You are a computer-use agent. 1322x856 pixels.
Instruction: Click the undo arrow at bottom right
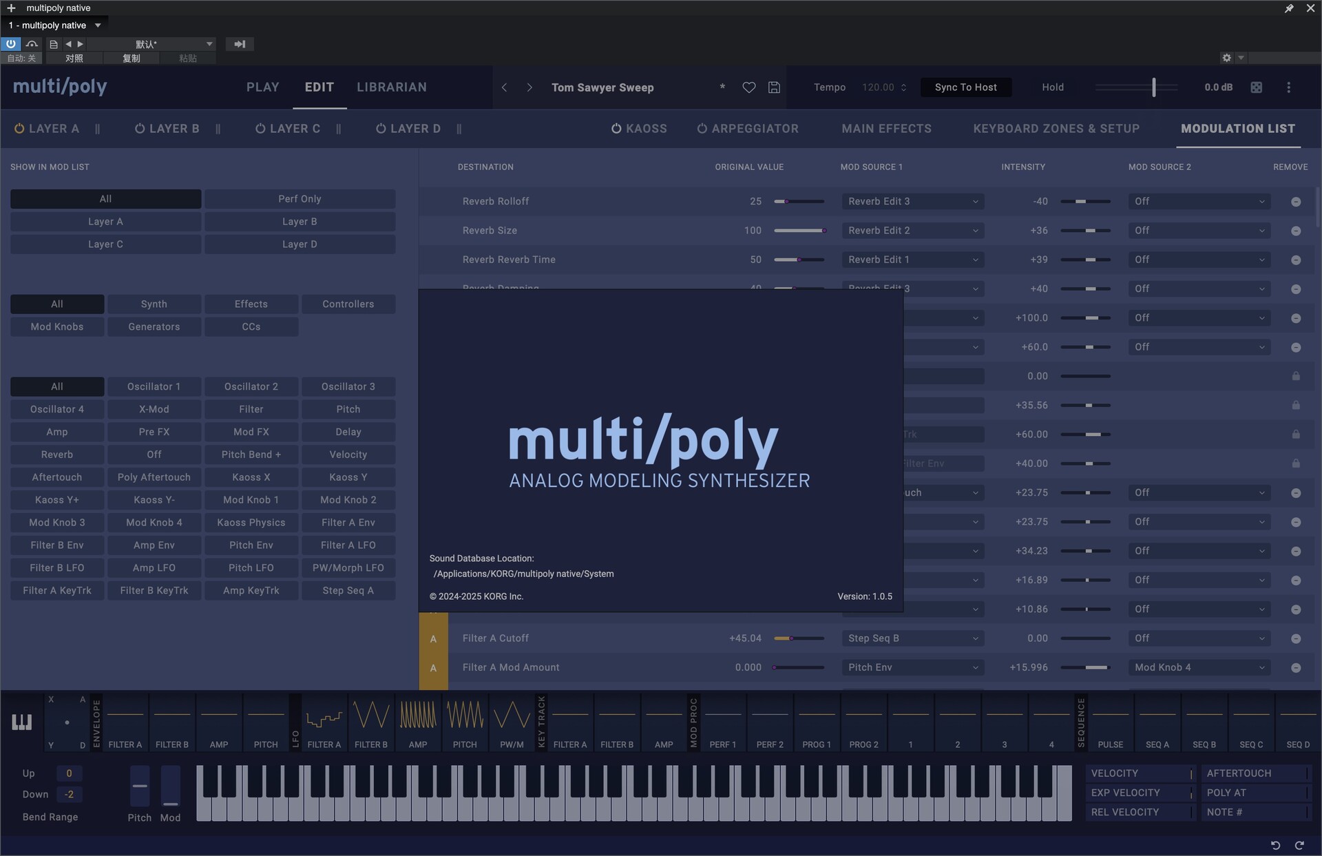click(x=1275, y=845)
